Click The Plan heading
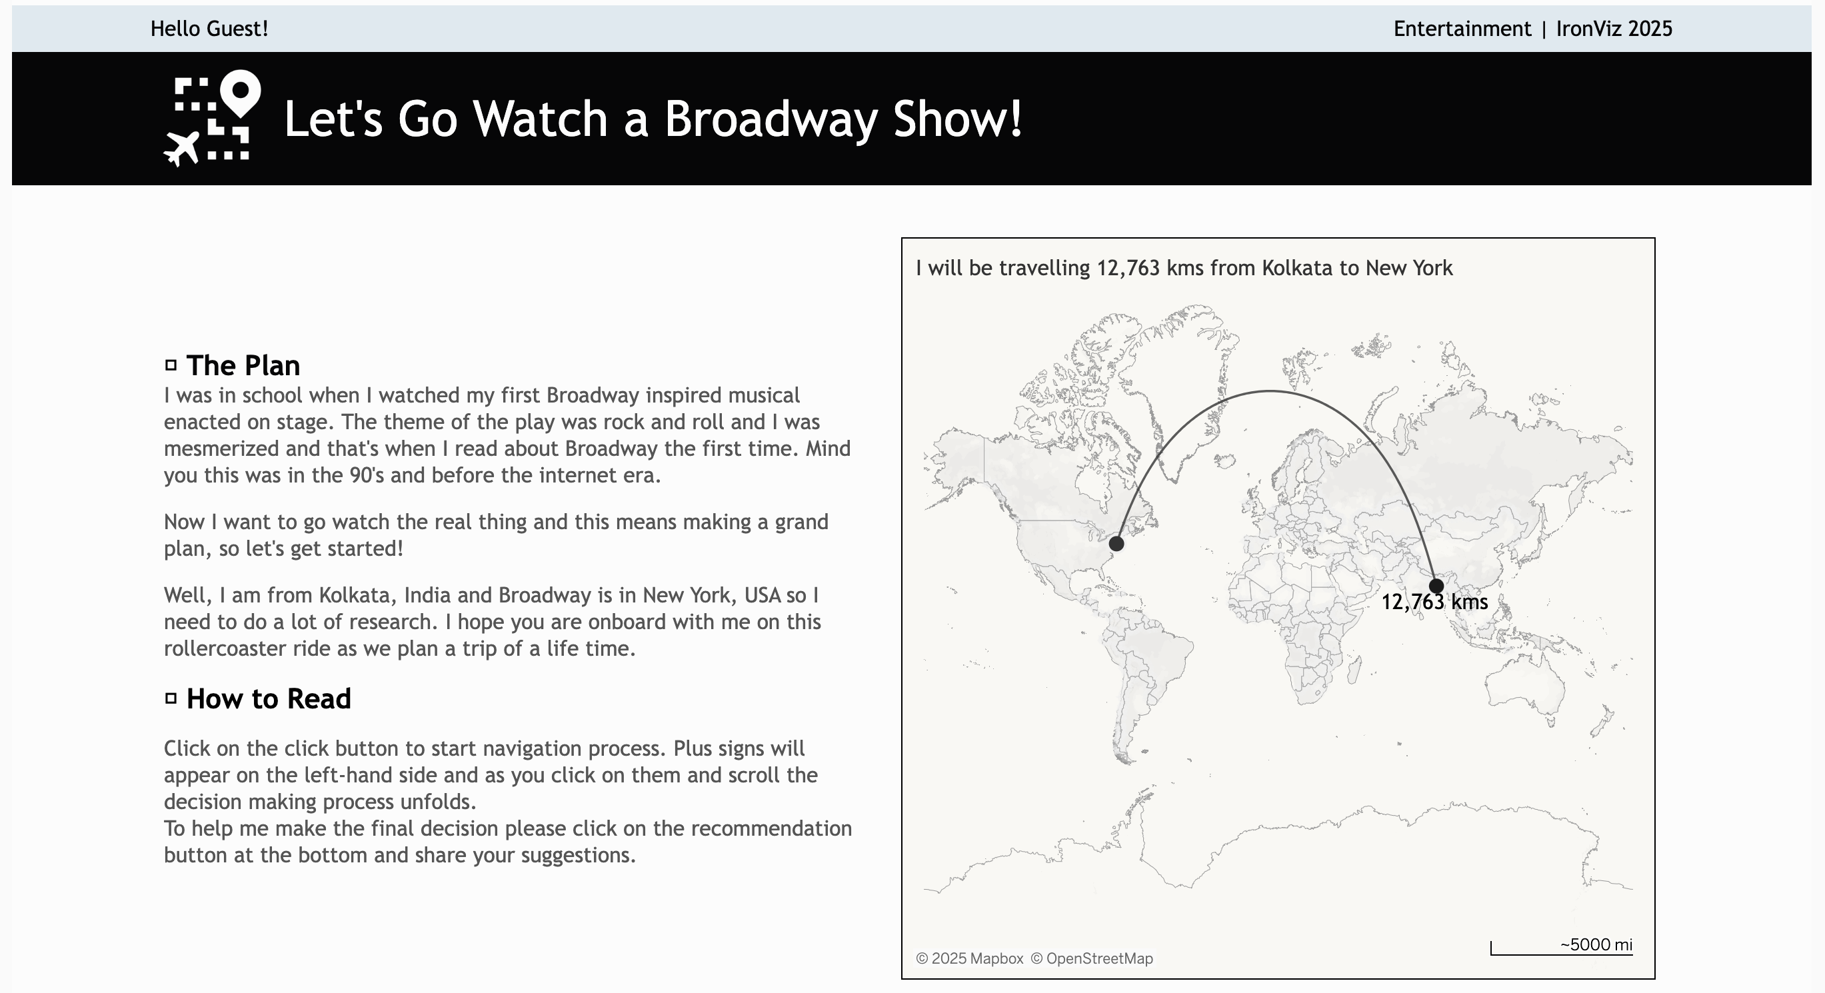The image size is (1825, 993). [243, 365]
